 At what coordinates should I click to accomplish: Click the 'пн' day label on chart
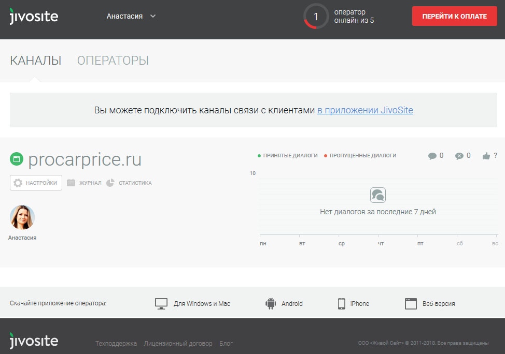(263, 243)
